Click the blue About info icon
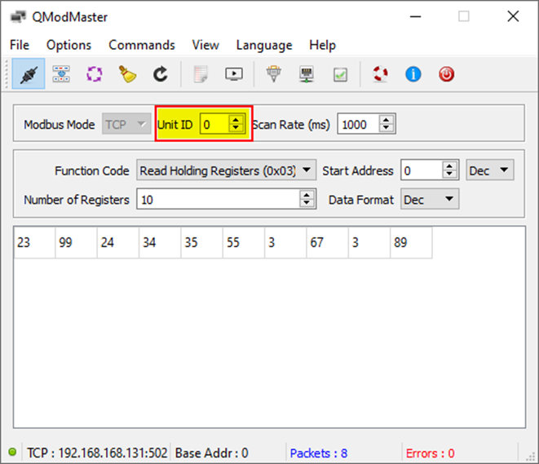The height and width of the screenshot is (464, 539). [413, 74]
